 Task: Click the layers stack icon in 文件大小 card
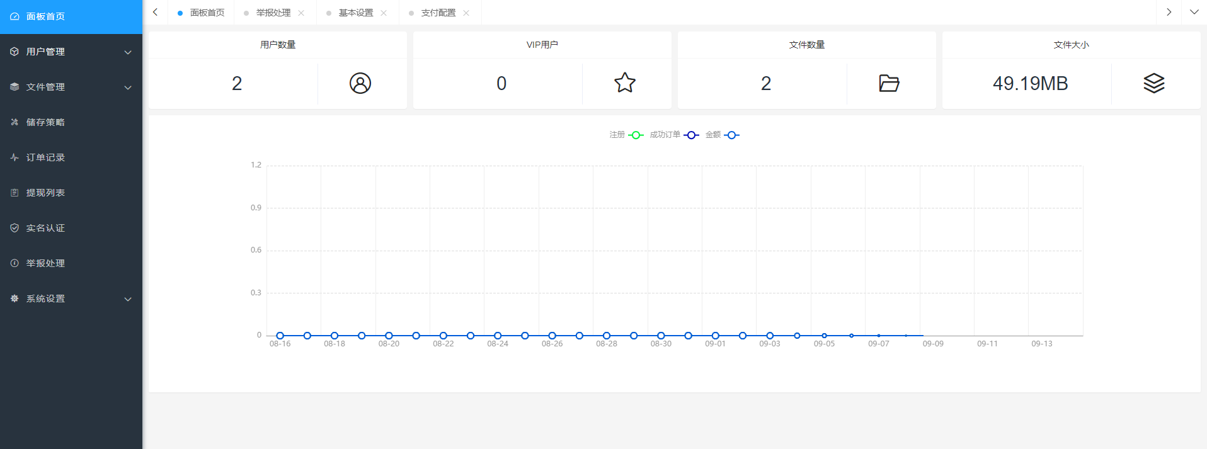(x=1153, y=83)
